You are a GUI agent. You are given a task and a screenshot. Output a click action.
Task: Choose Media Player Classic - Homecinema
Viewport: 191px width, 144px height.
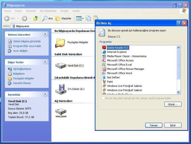(126, 56)
